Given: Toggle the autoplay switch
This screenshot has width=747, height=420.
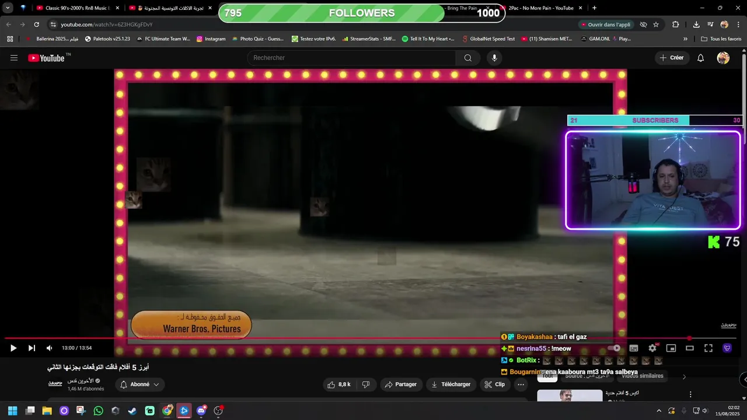Looking at the screenshot, I should click(615, 348).
